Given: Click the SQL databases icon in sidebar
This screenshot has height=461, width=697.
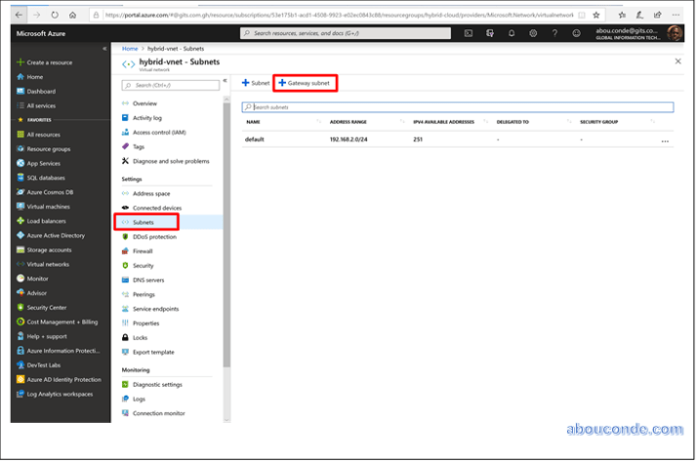Looking at the screenshot, I should (x=20, y=178).
